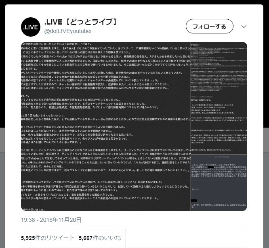Open the .LIVE【どっとライブ】display name

81,22
